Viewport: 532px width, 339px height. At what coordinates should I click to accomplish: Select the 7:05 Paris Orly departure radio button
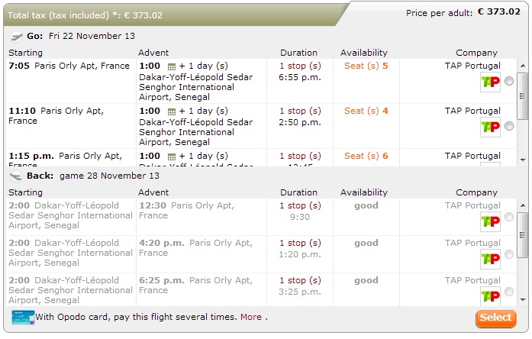click(509, 81)
